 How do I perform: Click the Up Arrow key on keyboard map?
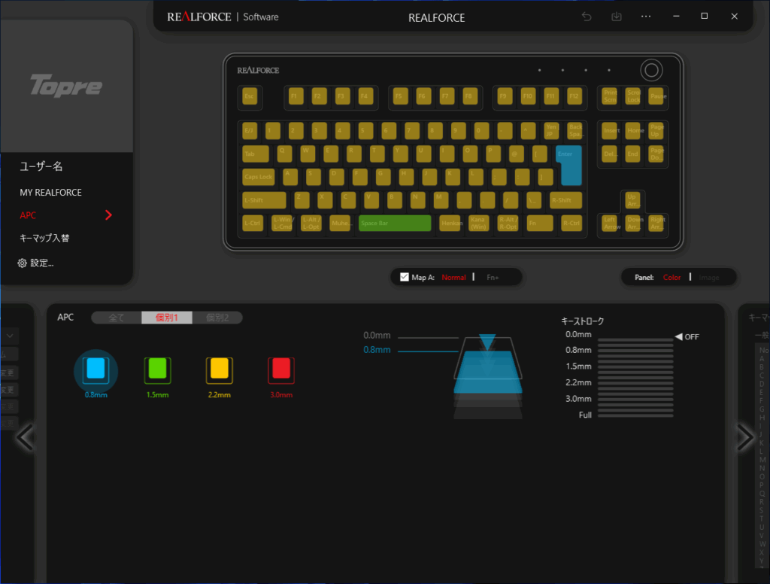(632, 200)
